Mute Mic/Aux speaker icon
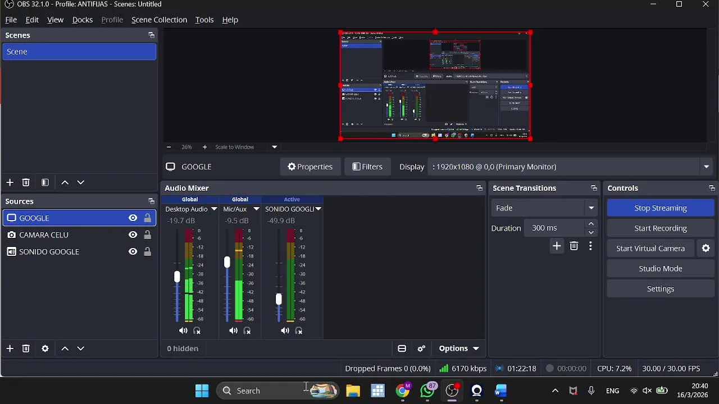This screenshot has width=719, height=404. 233,331
